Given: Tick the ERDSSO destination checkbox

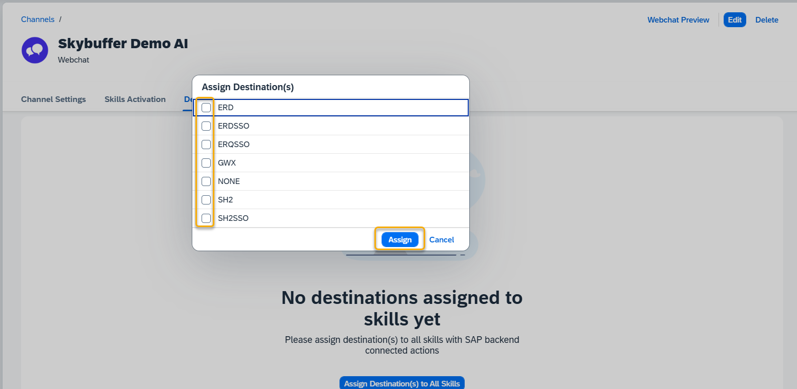Looking at the screenshot, I should tap(206, 126).
